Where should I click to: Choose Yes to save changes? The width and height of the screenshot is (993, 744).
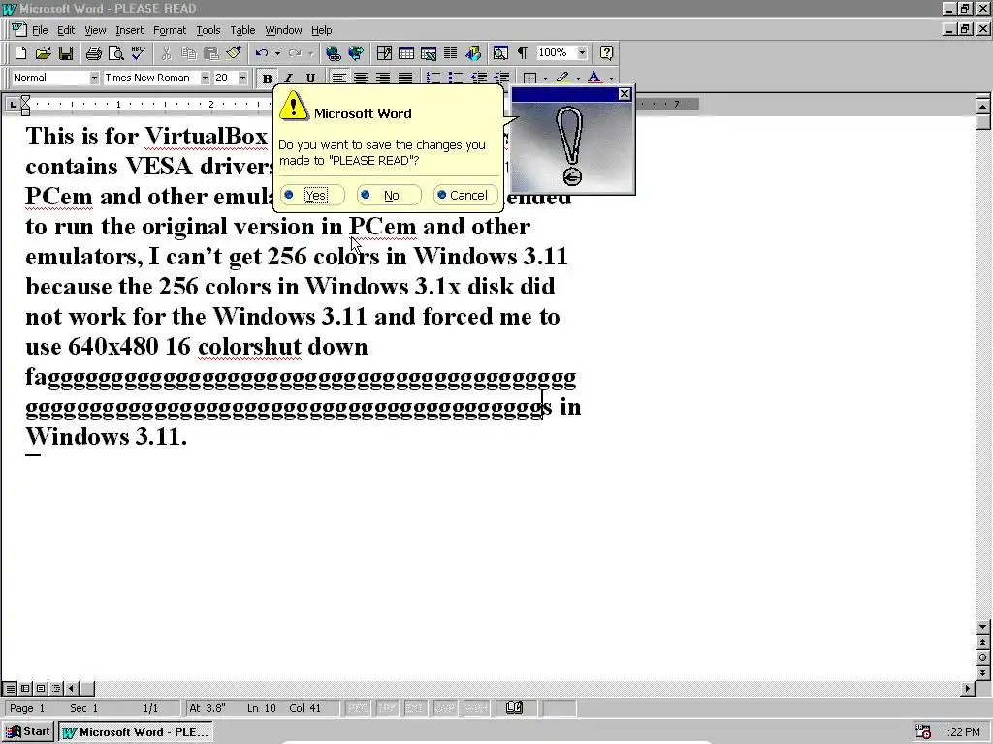313,195
